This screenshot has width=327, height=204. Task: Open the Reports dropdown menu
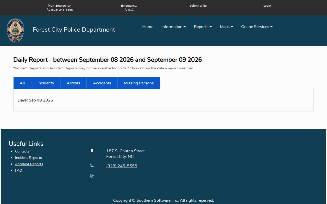coord(203,27)
